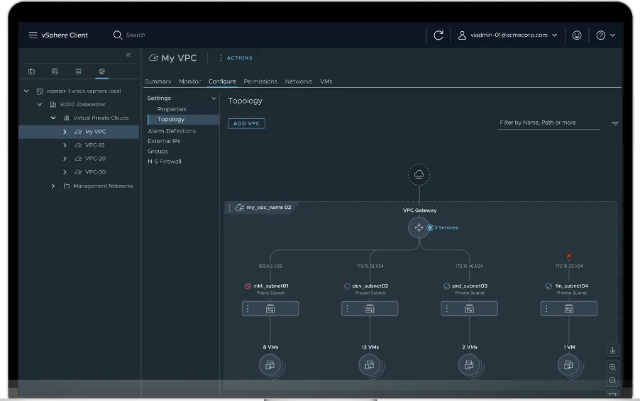Open Properties under Settings
This screenshot has height=401, width=640.
point(172,109)
